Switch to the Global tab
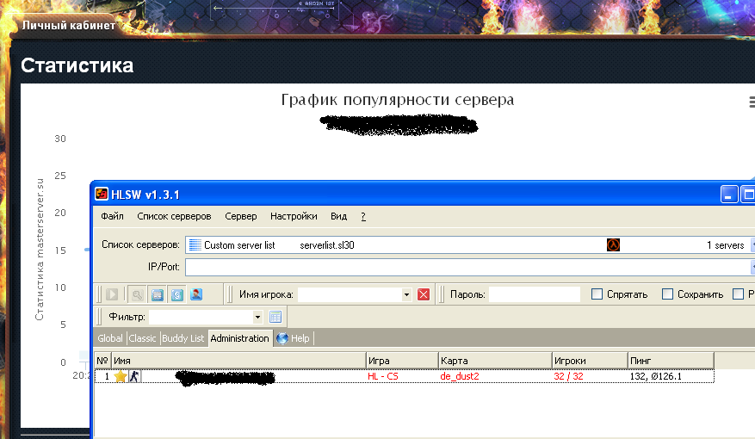 (110, 338)
